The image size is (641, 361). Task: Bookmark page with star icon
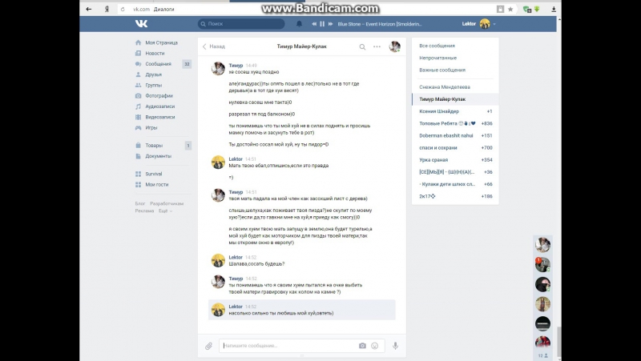pyautogui.click(x=510, y=9)
